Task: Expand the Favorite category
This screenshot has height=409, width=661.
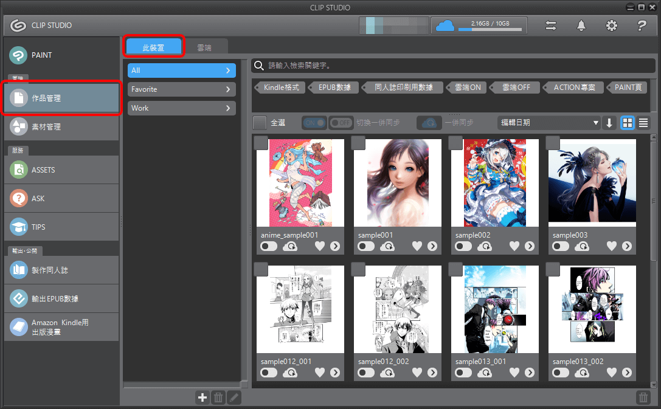Action: [181, 89]
